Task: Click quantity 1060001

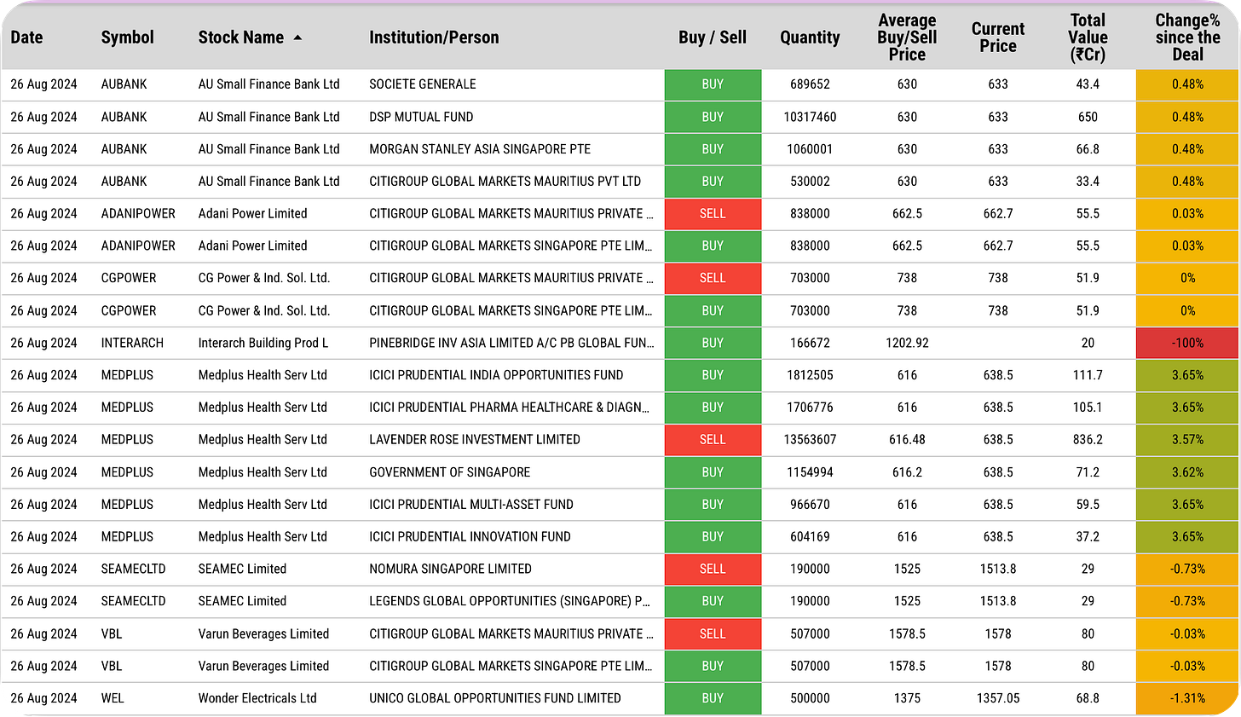Action: coord(810,149)
